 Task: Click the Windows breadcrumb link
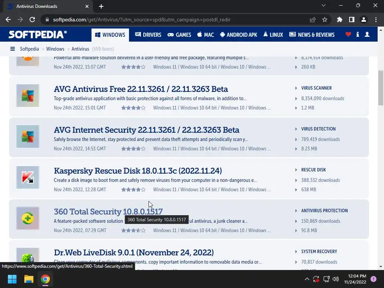pos(55,49)
